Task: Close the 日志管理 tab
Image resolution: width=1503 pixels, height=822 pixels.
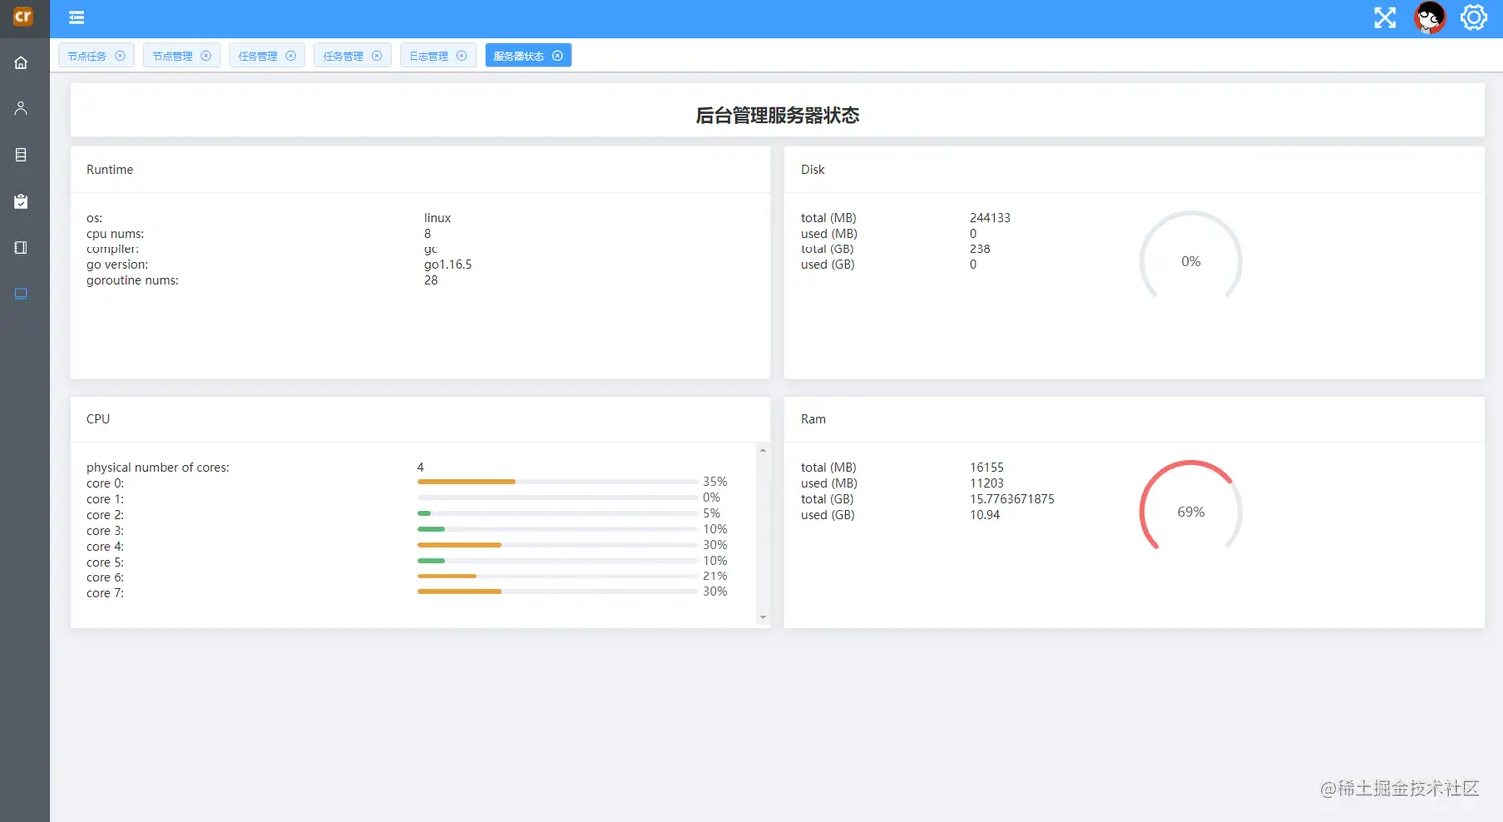Action: (461, 56)
